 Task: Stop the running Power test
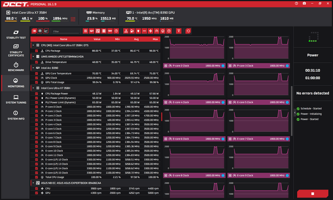click(x=313, y=194)
